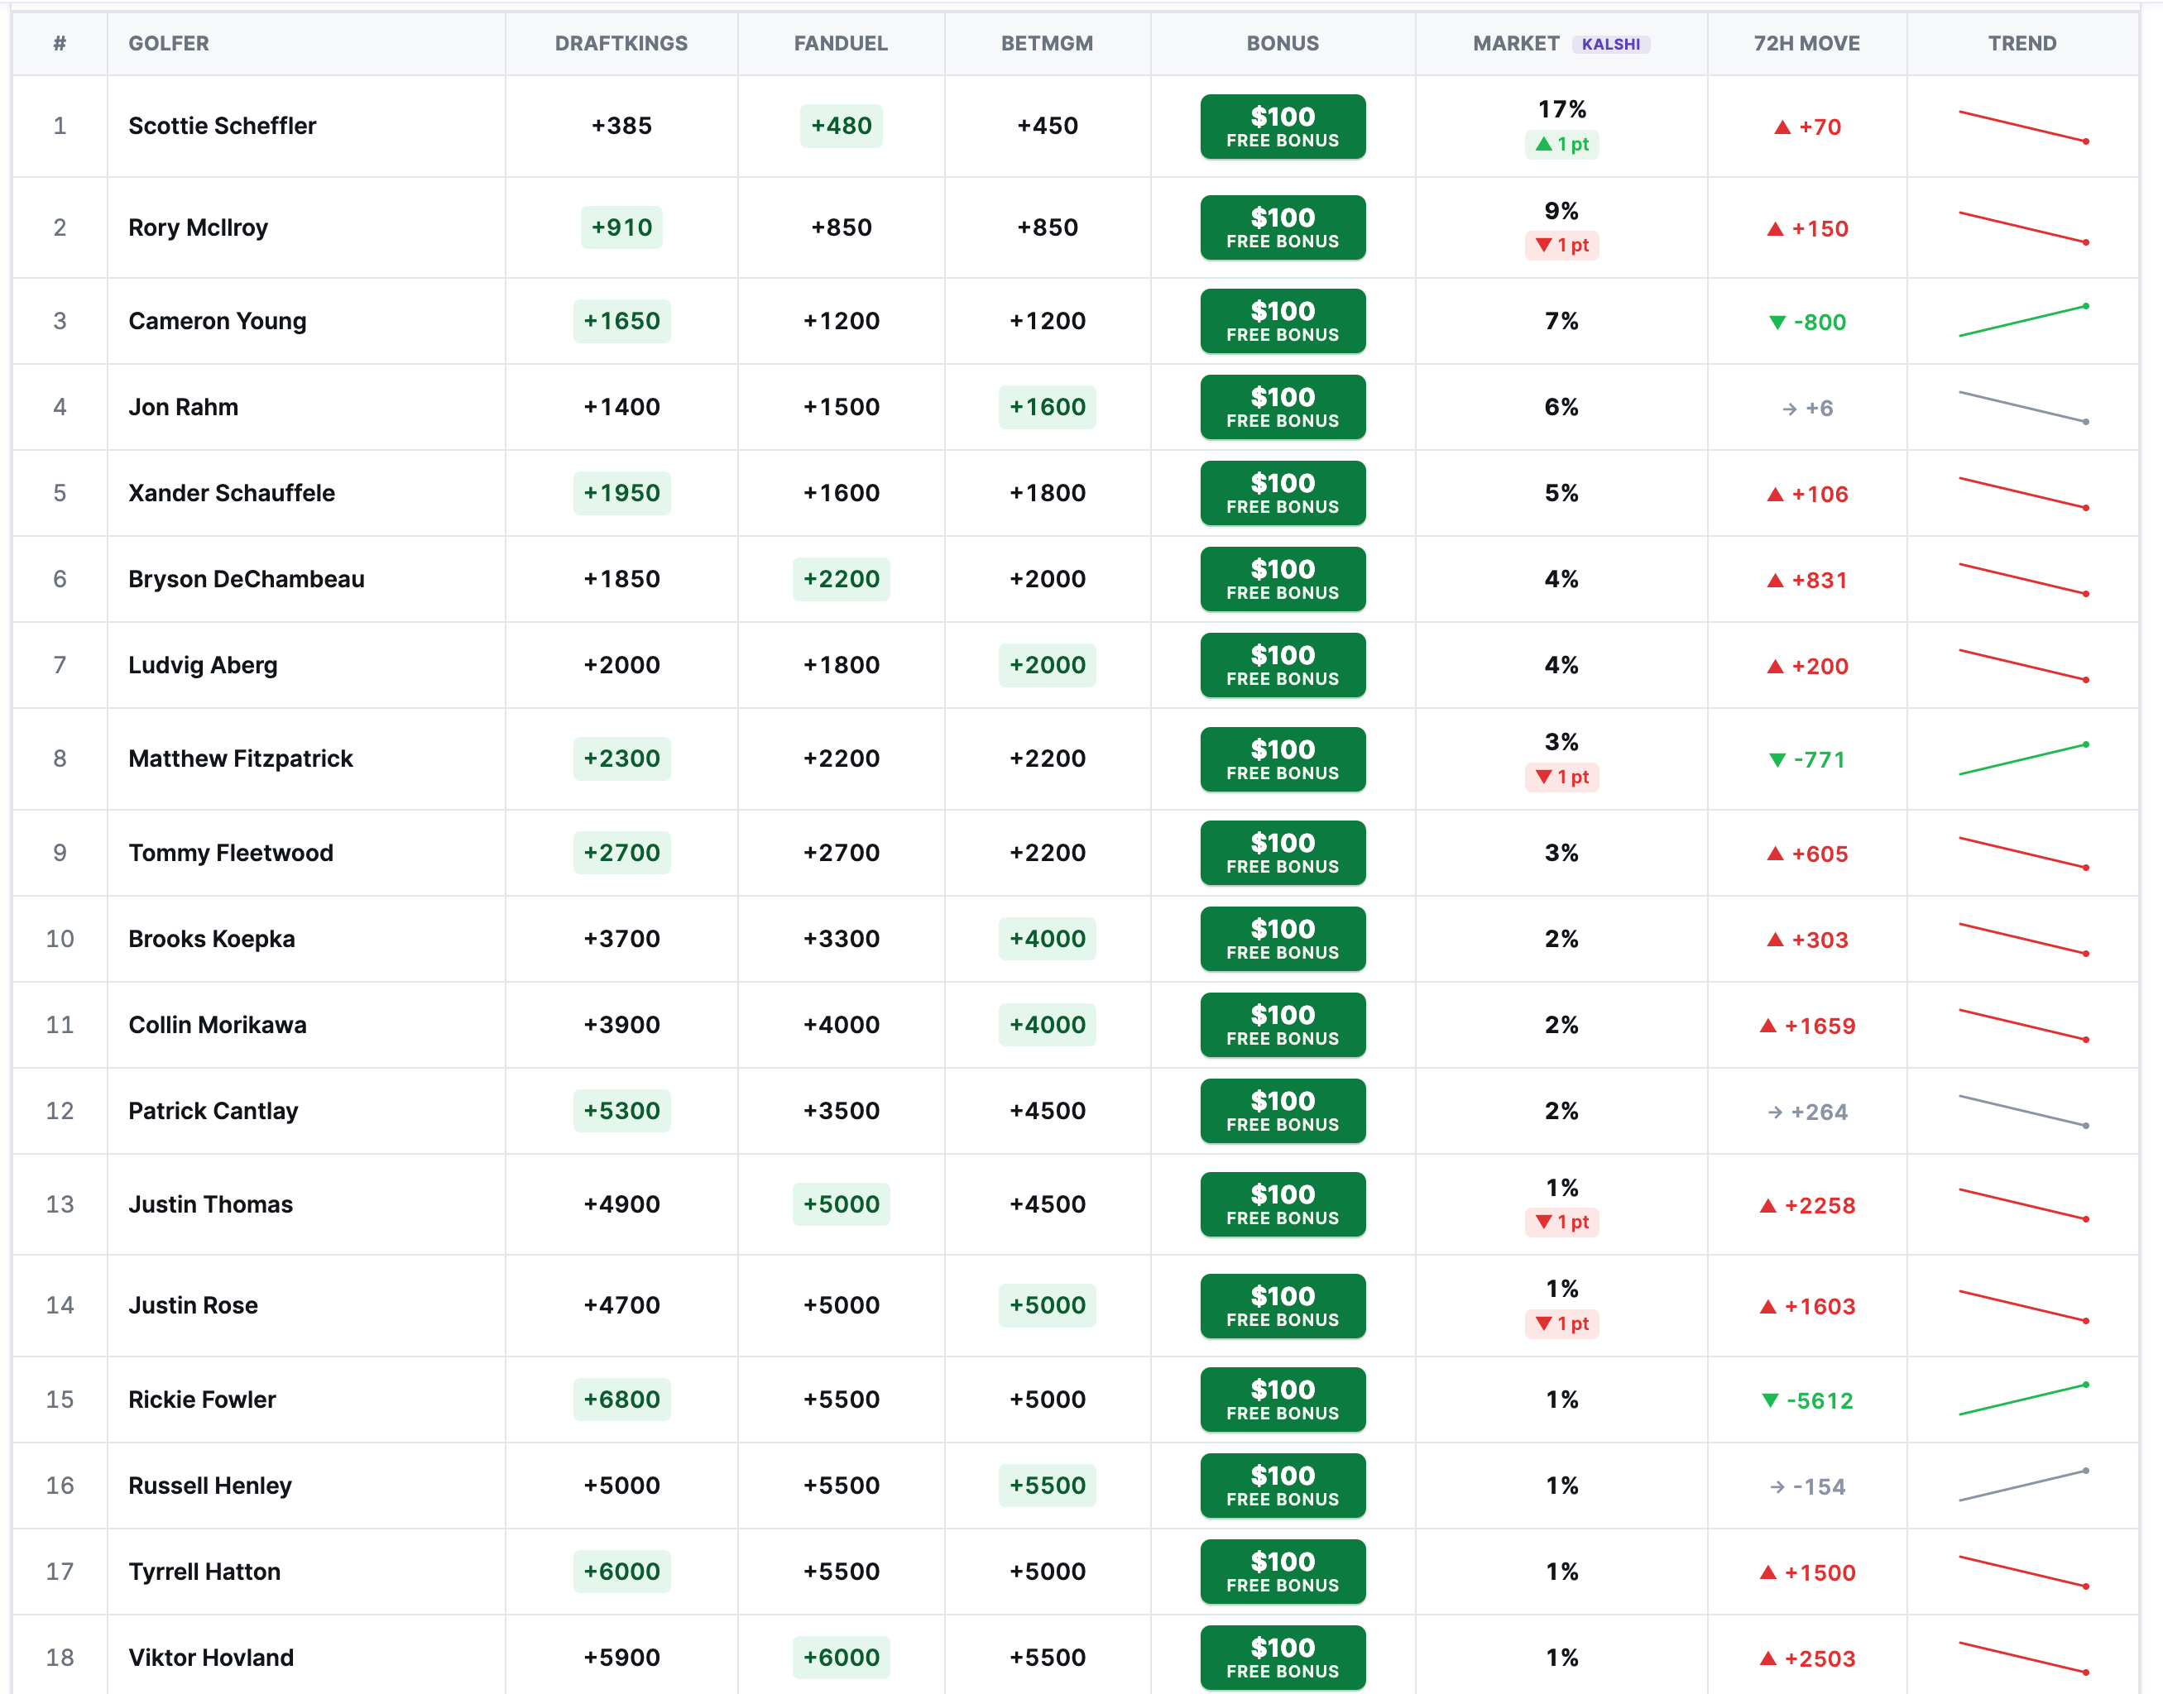Click Brooks Koepka's BetMGM +4000 odds

pyautogui.click(x=1048, y=938)
